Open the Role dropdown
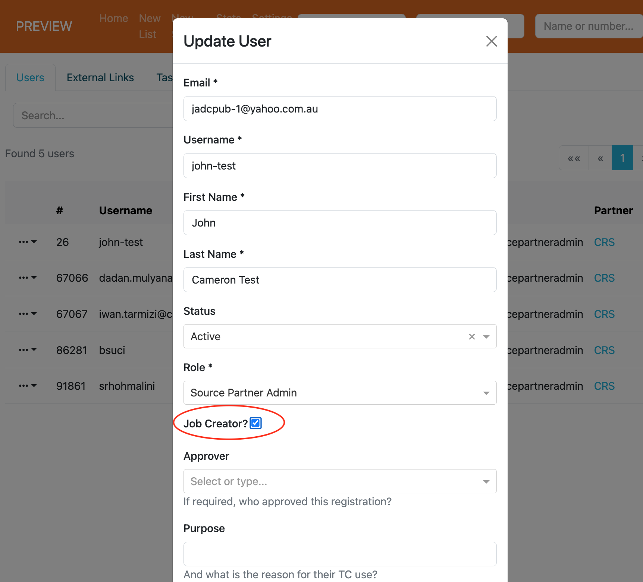 point(486,393)
